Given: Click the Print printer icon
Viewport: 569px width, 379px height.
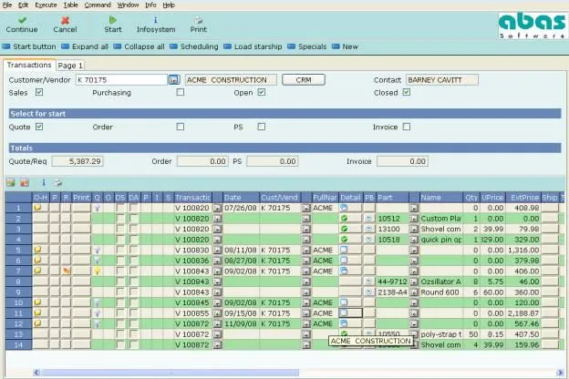Looking at the screenshot, I should (198, 20).
